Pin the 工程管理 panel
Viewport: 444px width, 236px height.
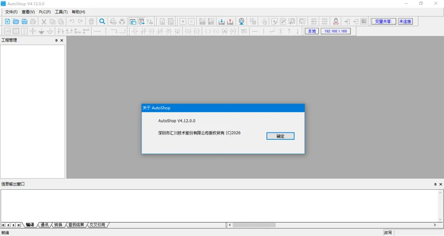[x=56, y=41]
